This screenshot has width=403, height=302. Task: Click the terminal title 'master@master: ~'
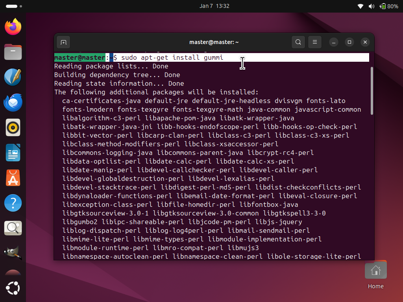[214, 42]
